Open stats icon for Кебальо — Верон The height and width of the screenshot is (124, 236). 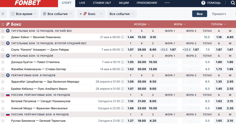click(123, 89)
